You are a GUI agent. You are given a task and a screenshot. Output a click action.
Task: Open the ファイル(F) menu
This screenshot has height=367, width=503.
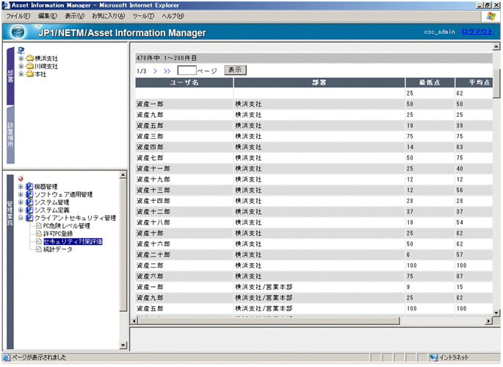point(18,15)
